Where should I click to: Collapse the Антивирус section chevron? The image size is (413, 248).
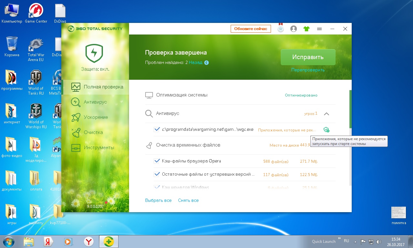click(327, 114)
